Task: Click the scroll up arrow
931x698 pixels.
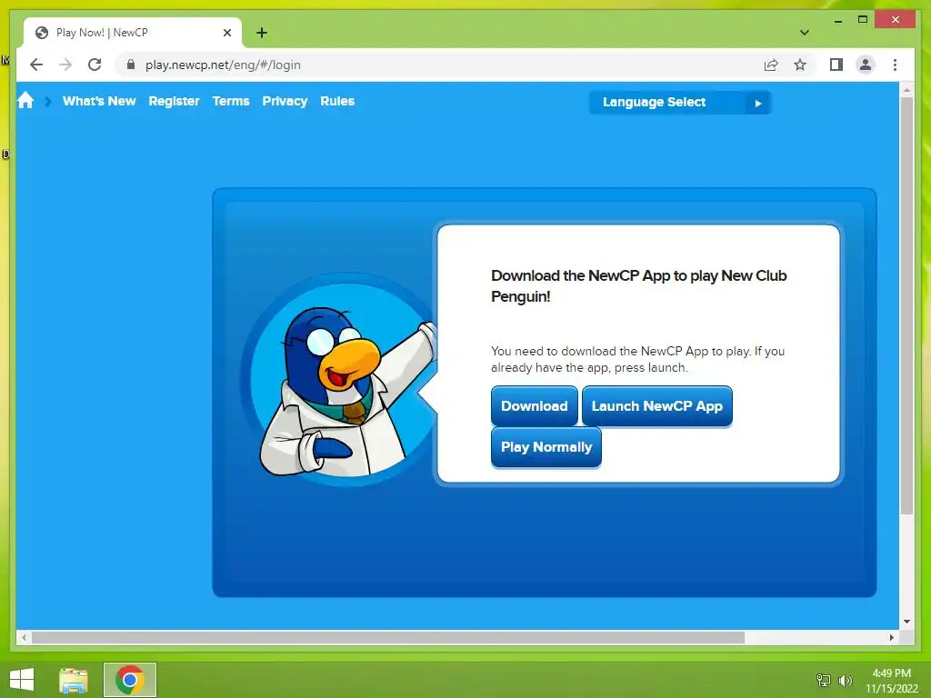Action: pos(906,90)
